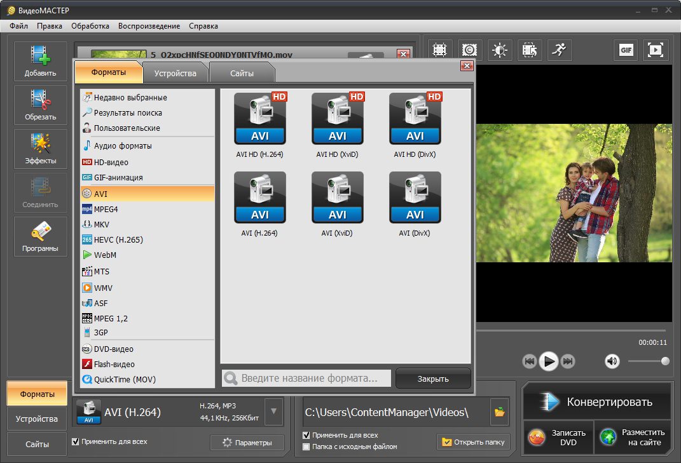Skip to the next frame button
The image size is (681, 463).
pos(568,361)
